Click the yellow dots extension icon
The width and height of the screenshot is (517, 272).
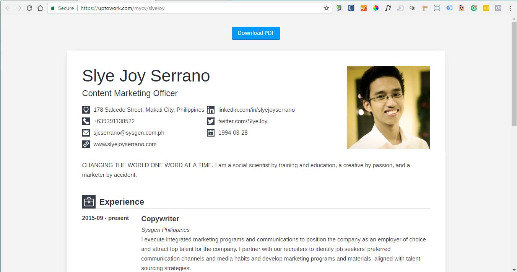486,8
